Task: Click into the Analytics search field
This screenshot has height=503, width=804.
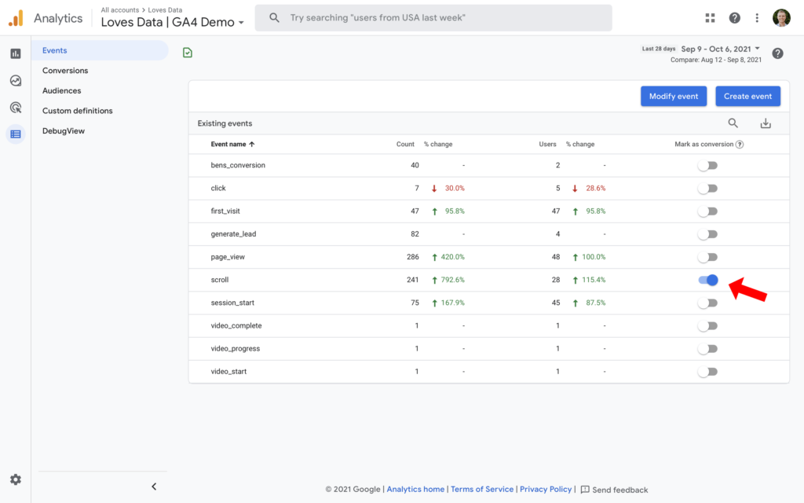Action: [x=433, y=18]
